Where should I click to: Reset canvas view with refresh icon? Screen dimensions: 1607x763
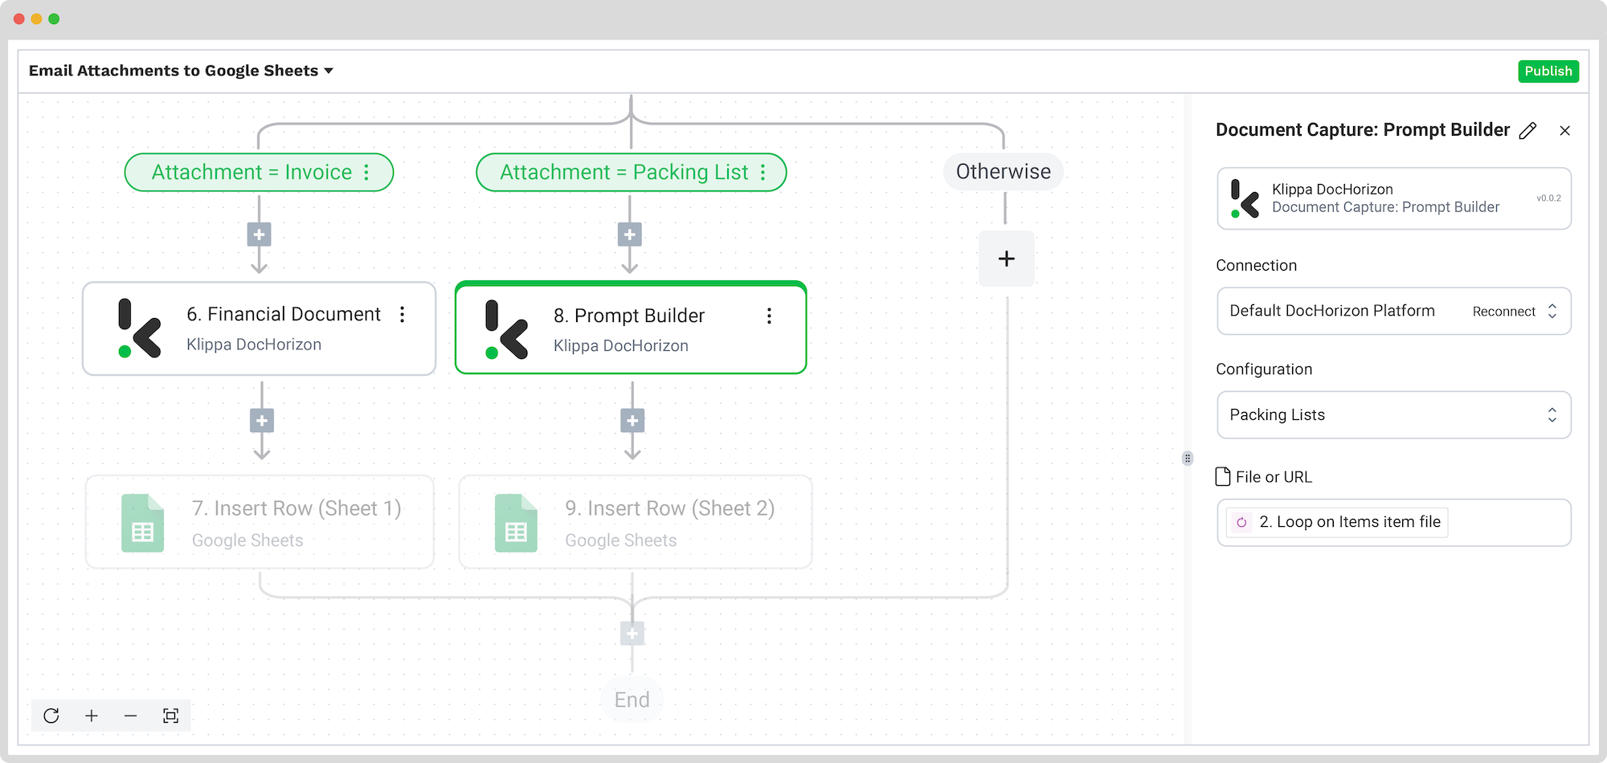(x=51, y=716)
